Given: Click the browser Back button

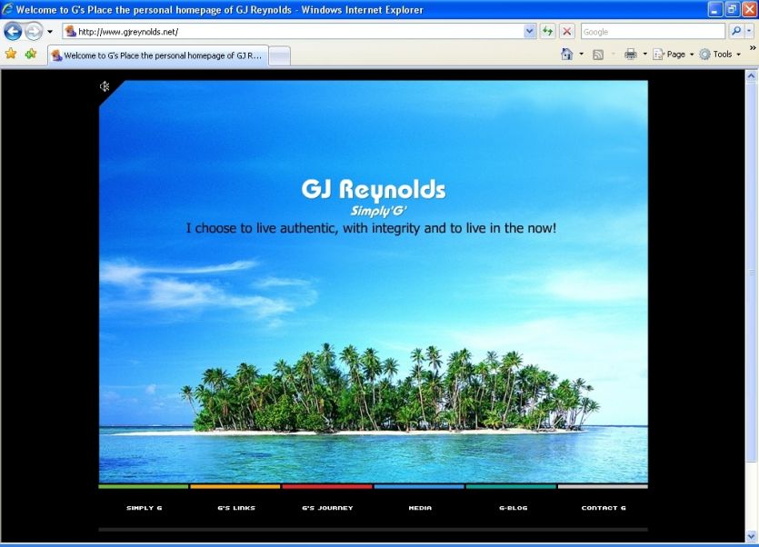Looking at the screenshot, I should [x=13, y=31].
